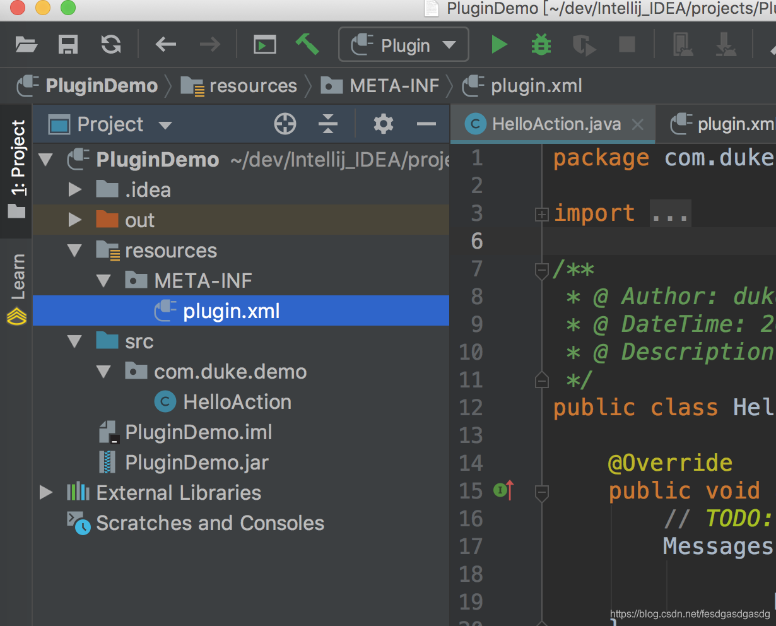Collapse the META-INF folder
This screenshot has height=626, width=776.
104,281
